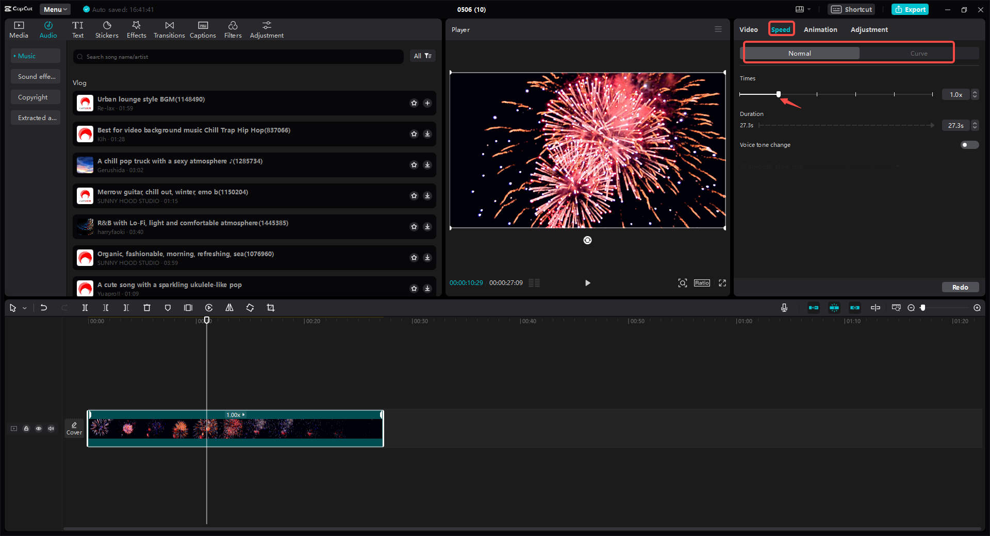The height and width of the screenshot is (536, 990).
Task: Enable the Voice tone change switch
Action: pyautogui.click(x=969, y=145)
